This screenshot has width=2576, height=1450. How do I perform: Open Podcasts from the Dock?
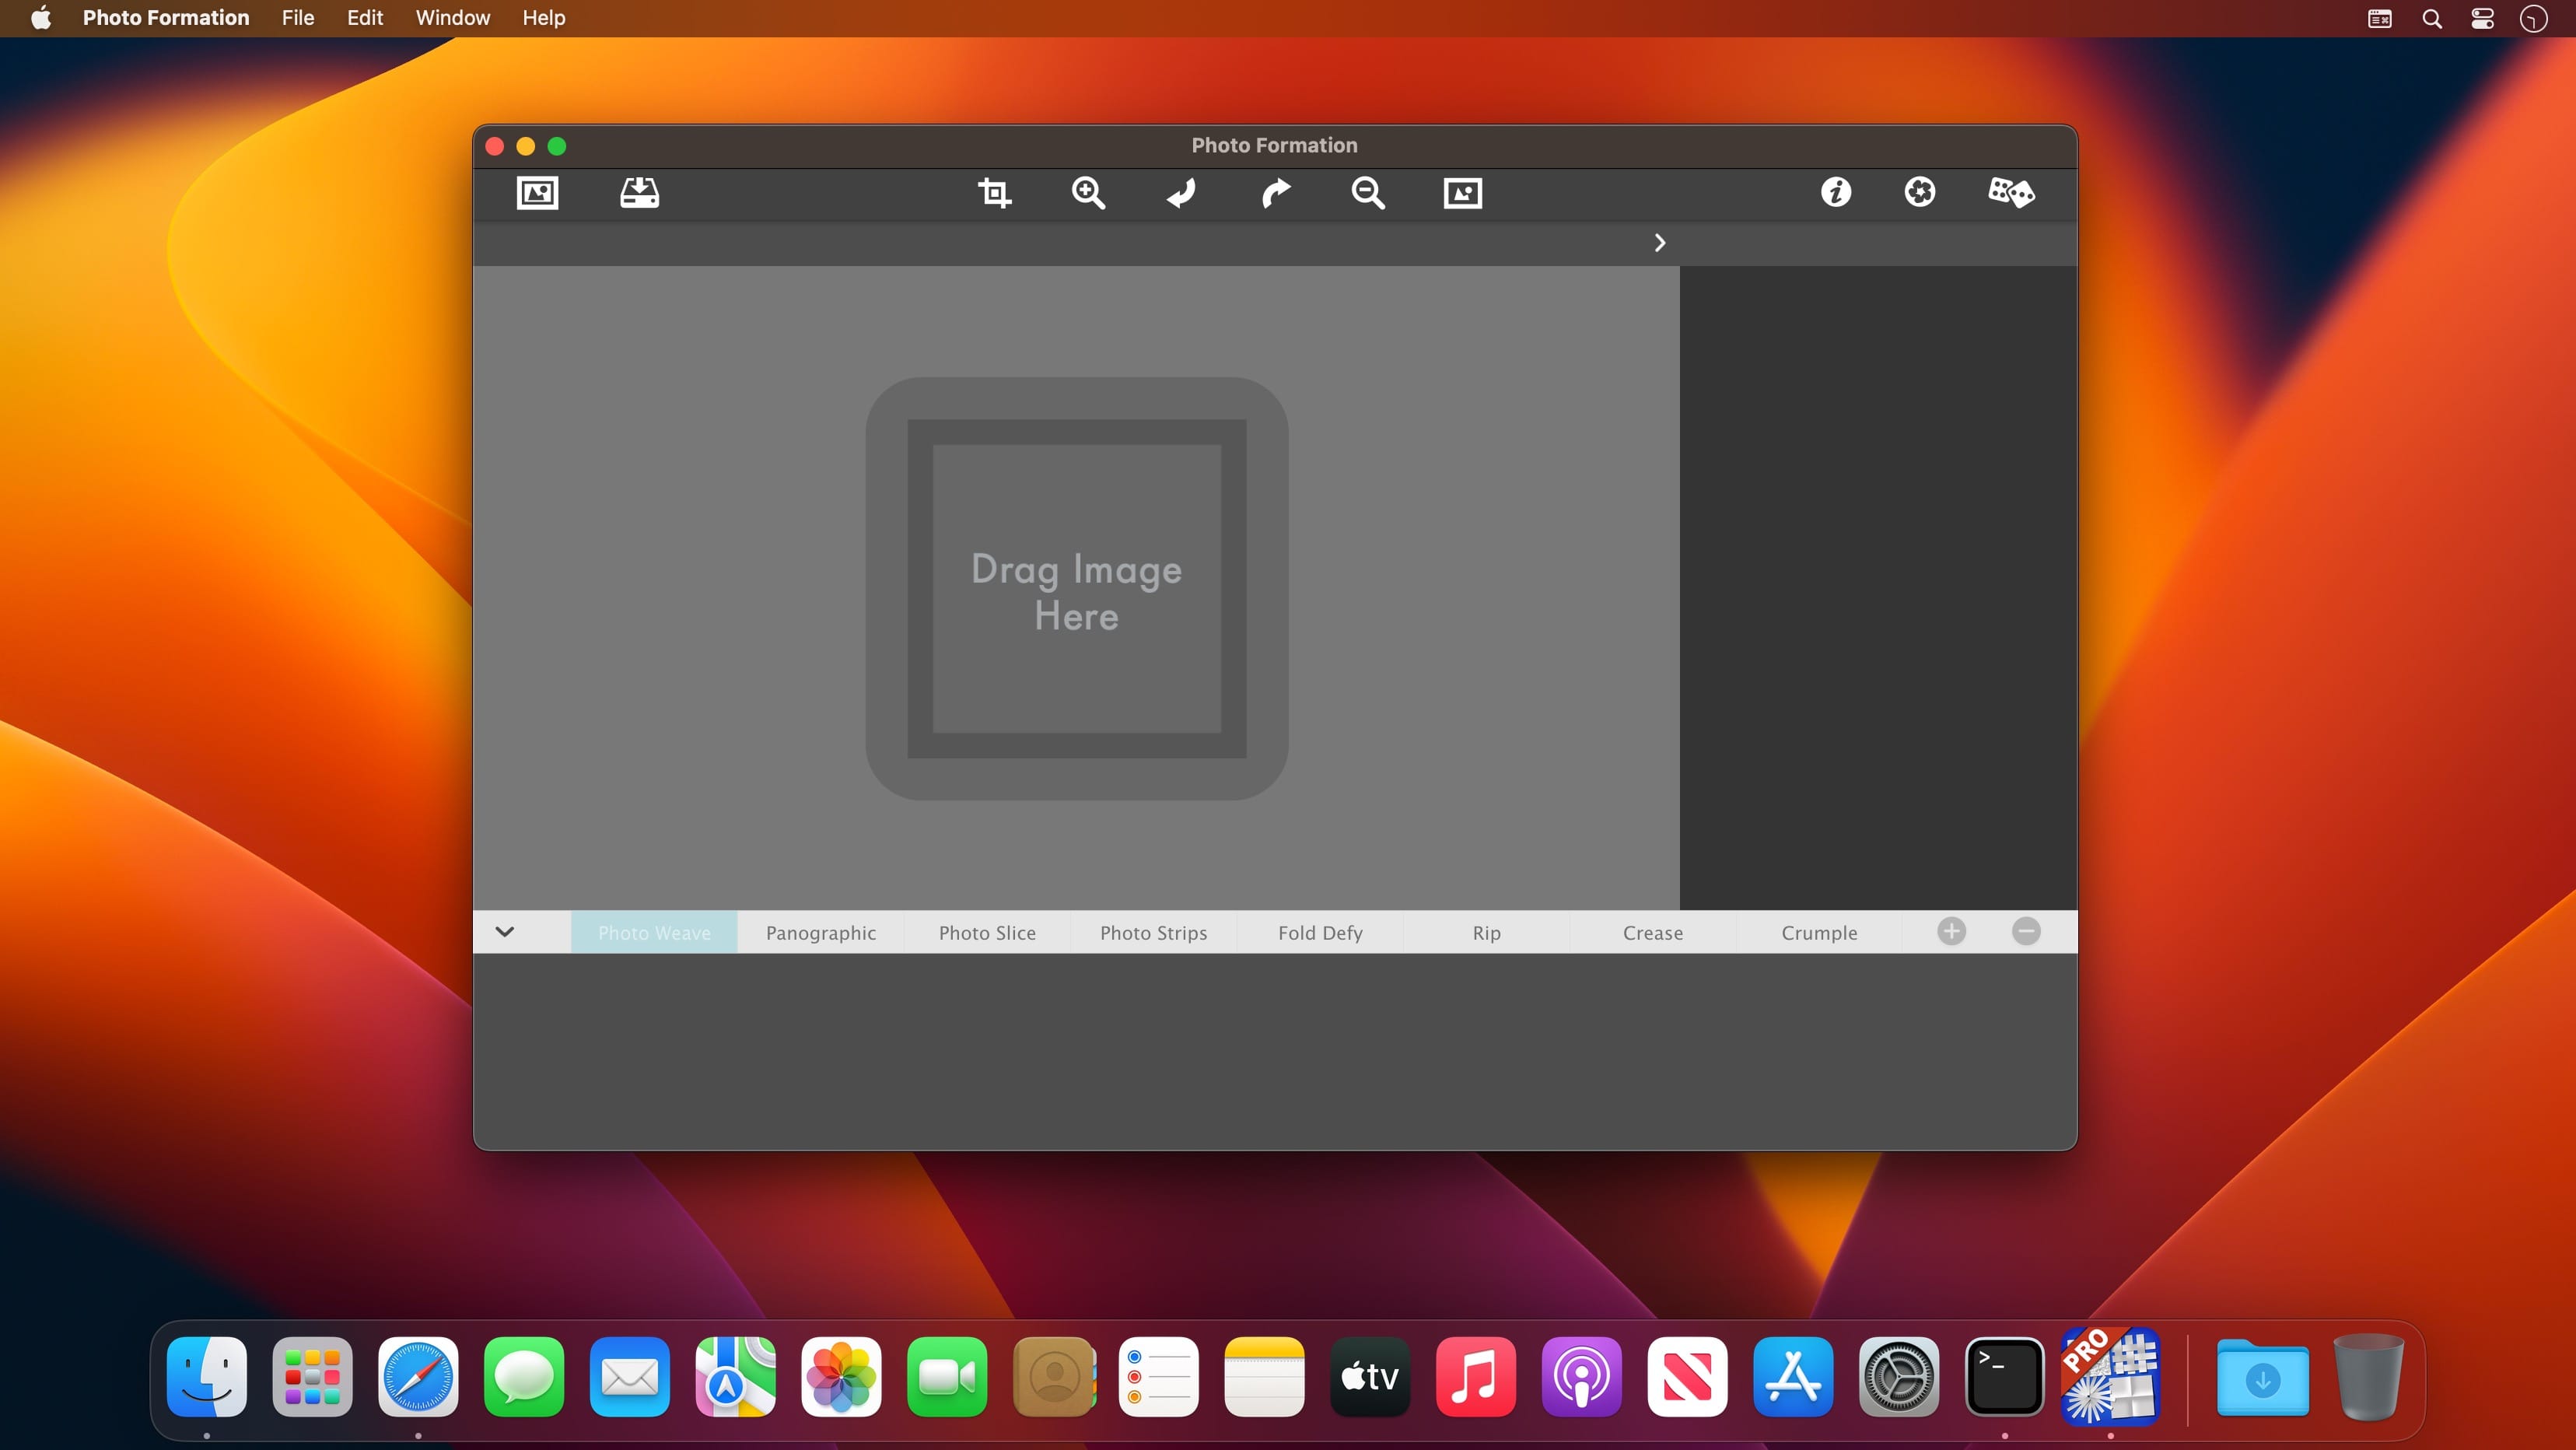[1582, 1376]
